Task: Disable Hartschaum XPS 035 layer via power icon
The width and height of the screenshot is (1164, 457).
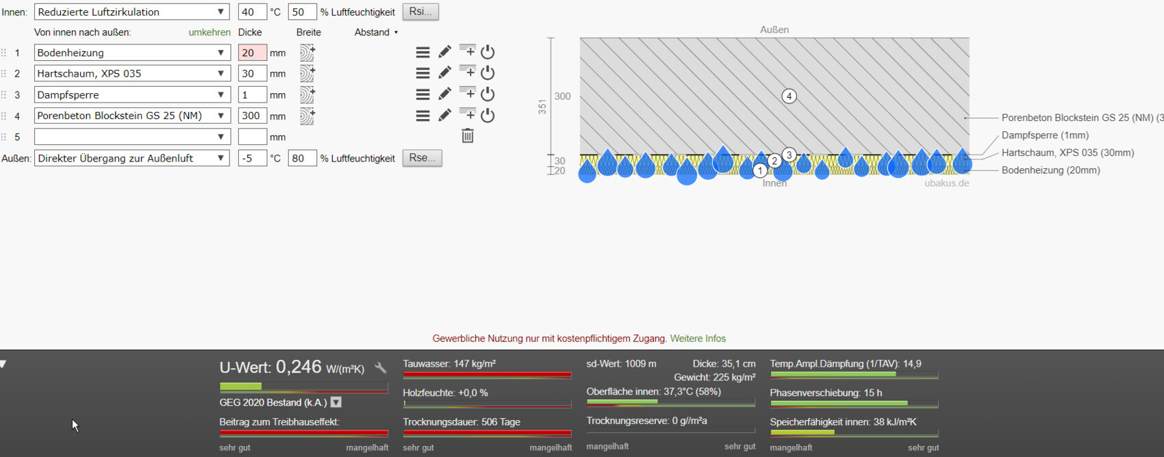Action: tap(488, 73)
